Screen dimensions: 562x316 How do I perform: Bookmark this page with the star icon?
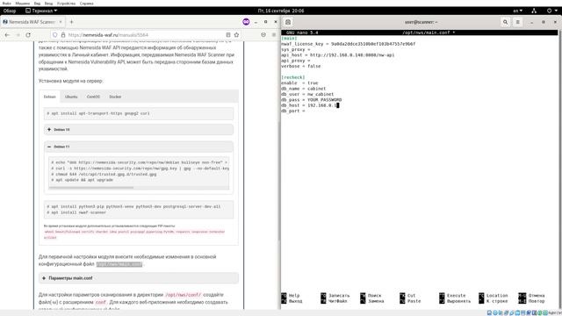point(236,35)
